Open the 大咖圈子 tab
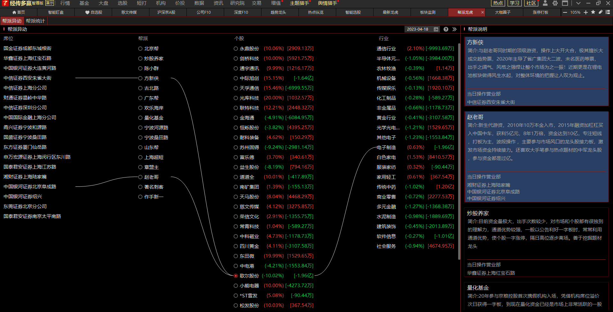The image size is (613, 312). 503,12
